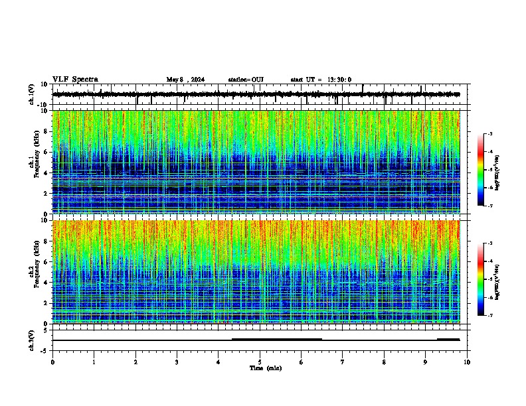Image resolution: width=526 pixels, height=406 pixels.
Task: Click the log(PSD) label beside ch.2 colorbar
Action: click(x=497, y=282)
